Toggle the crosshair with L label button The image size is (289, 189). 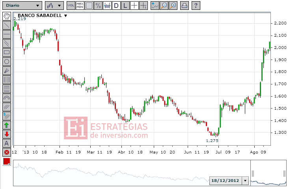point(144,6)
